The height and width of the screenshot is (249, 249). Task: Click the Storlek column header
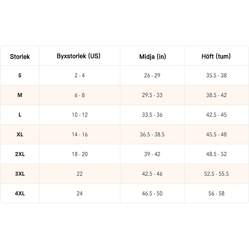(20, 57)
